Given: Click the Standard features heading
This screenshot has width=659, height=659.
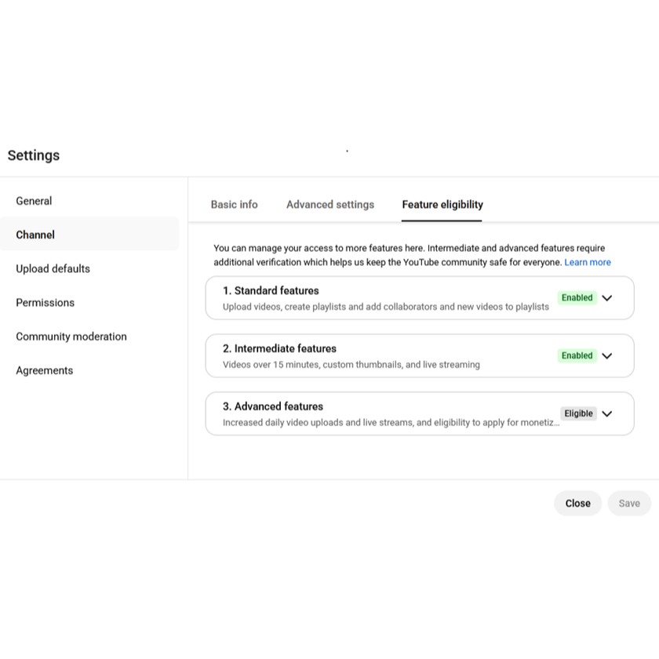Looking at the screenshot, I should (271, 290).
